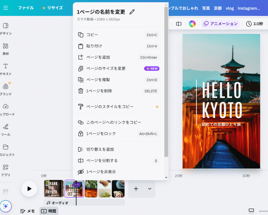
Task: Click the オーディオ audio track
Action: (84, 203)
